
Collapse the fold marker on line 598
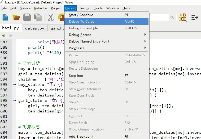pos(14,100)
